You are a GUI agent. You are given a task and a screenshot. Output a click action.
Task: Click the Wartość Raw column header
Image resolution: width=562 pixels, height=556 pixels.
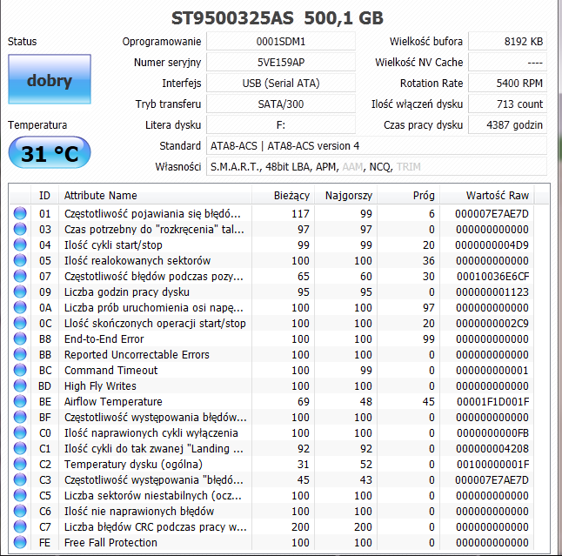coord(486,196)
